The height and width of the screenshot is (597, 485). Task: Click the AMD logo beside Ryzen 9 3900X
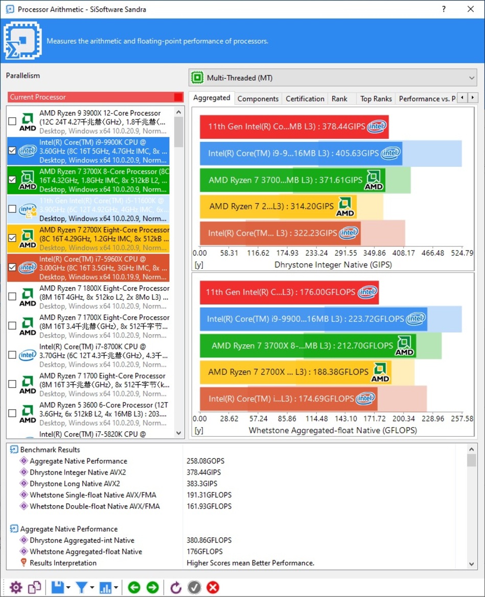click(28, 122)
